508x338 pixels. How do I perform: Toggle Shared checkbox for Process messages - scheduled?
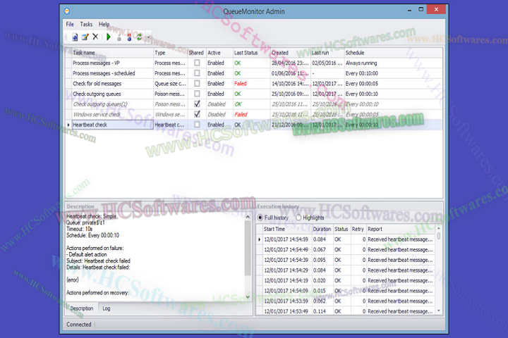tap(197, 73)
